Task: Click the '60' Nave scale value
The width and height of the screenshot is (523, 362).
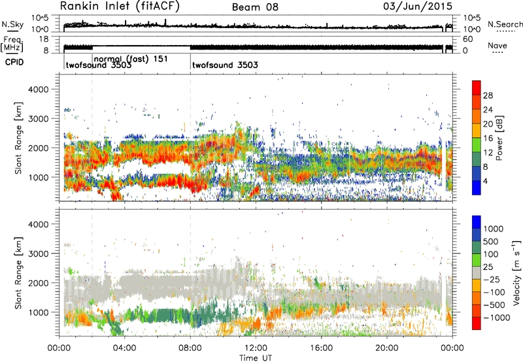Action: 467,39
